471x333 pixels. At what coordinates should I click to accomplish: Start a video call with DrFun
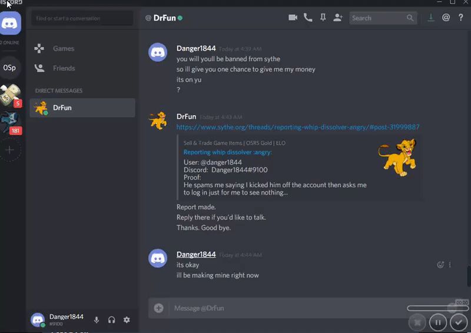(x=293, y=18)
